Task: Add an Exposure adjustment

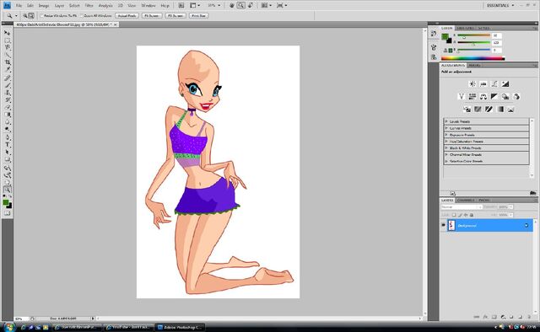Action: pos(505,84)
